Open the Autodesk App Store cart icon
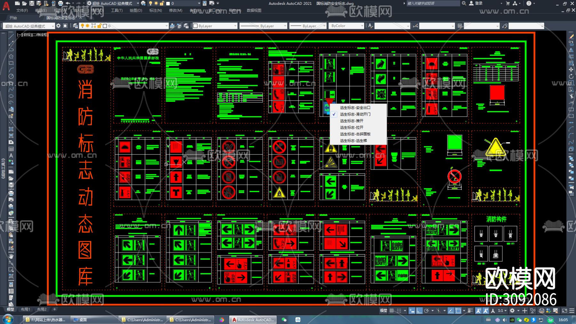Viewport: 576px width, 324px height. 508,3
